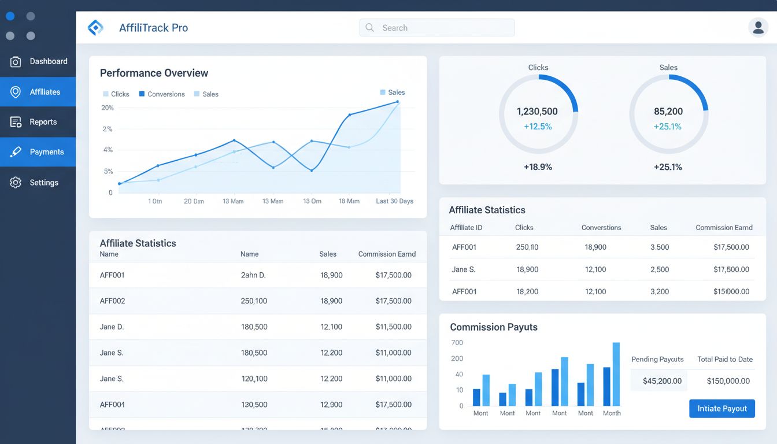
Task: Toggle the Conversions series visibility
Action: point(161,94)
